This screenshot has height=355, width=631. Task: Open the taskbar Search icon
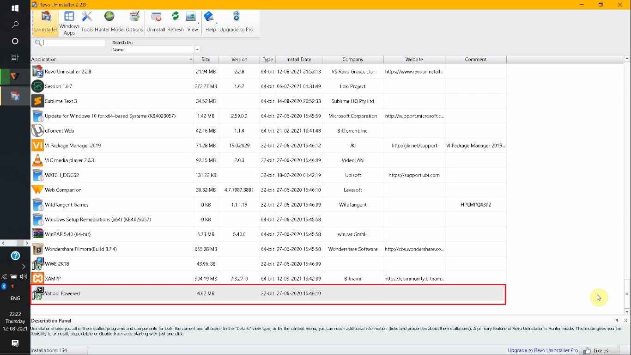[15, 25]
